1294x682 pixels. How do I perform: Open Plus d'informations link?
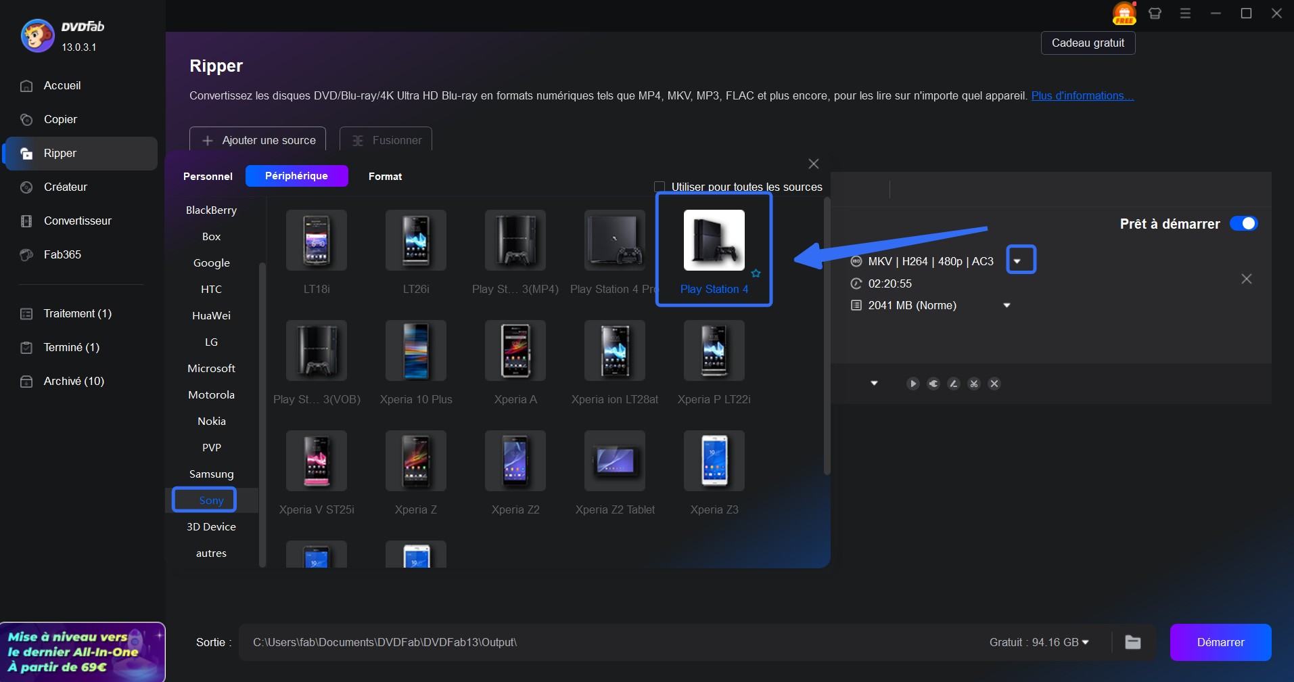point(1082,96)
